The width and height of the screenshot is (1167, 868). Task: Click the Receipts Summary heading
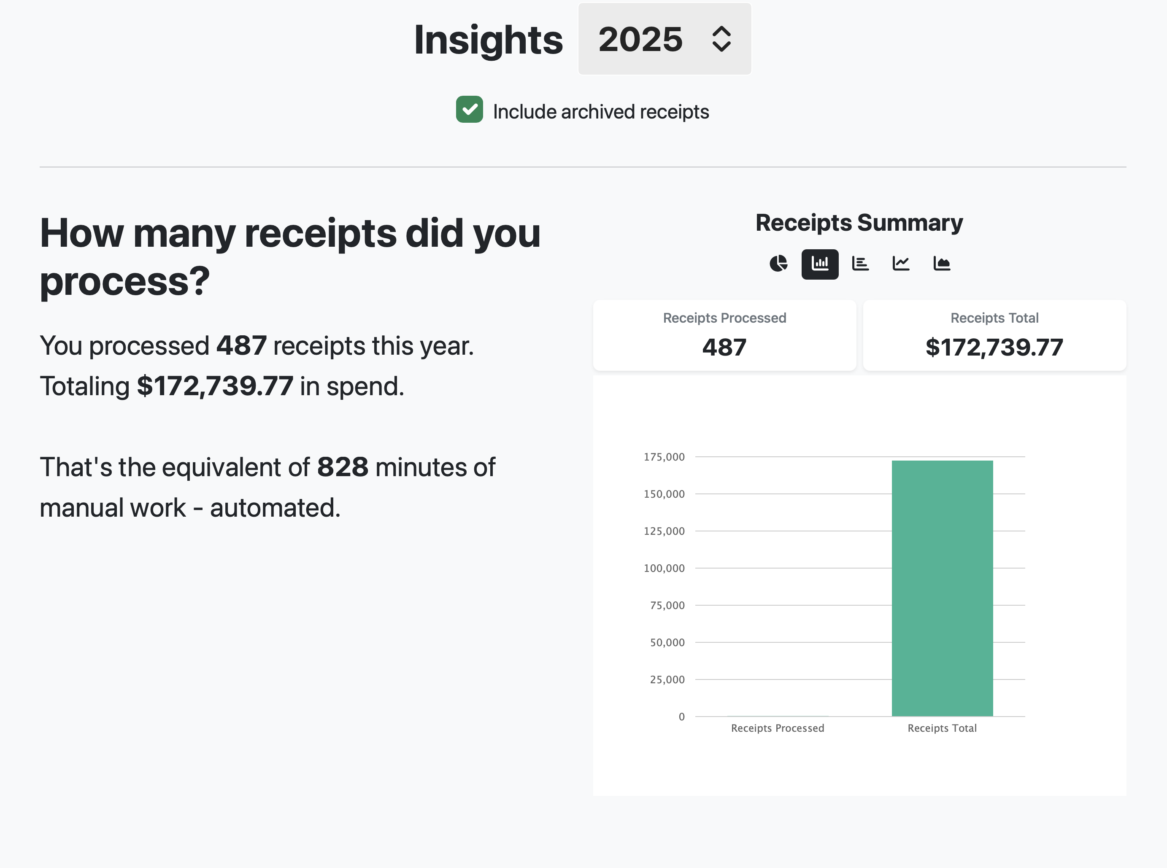(x=859, y=222)
